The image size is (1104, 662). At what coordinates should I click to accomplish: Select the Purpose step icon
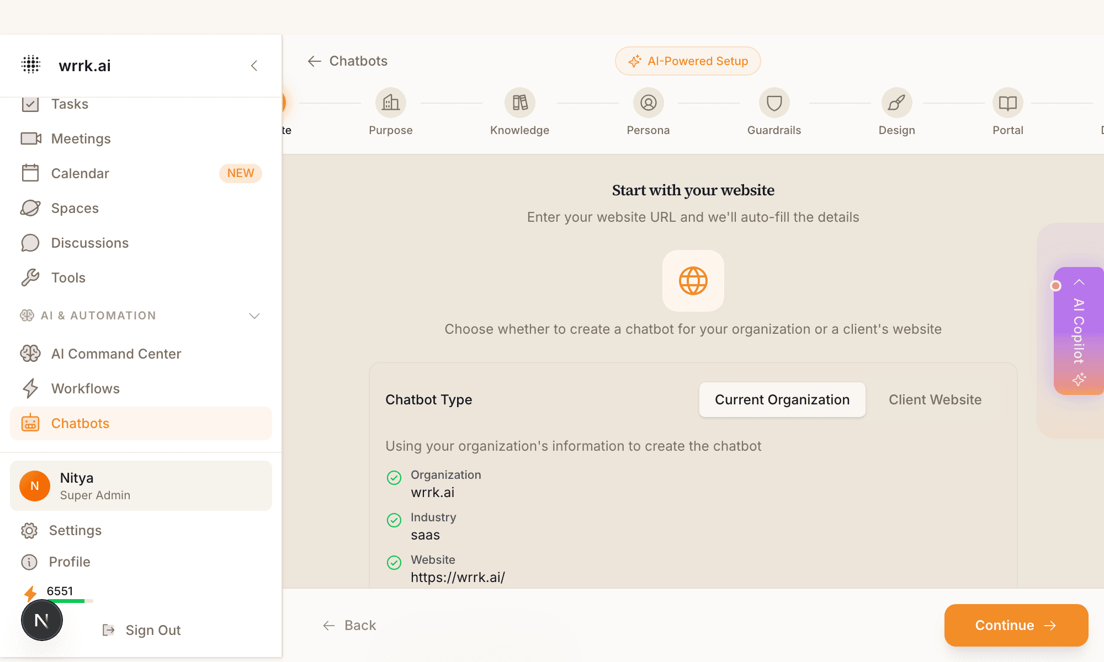coord(391,103)
